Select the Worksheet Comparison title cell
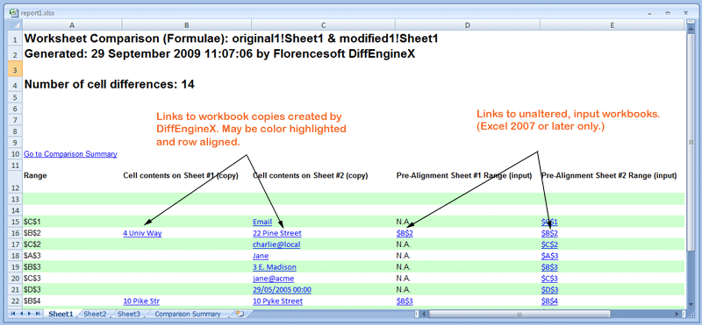This screenshot has width=702, height=325. pos(231,39)
